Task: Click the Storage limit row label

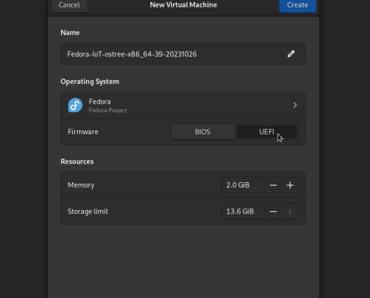Action: pyautogui.click(x=88, y=212)
